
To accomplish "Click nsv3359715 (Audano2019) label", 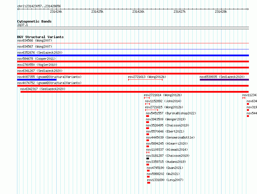I will [166, 162].
